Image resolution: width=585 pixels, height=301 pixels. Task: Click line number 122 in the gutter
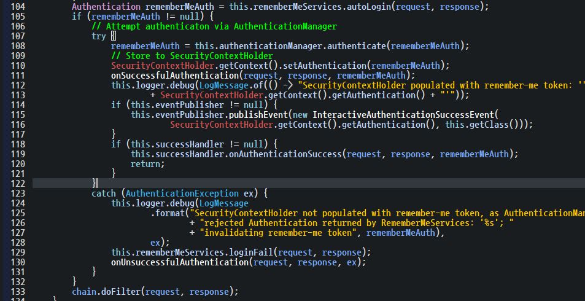click(18, 183)
